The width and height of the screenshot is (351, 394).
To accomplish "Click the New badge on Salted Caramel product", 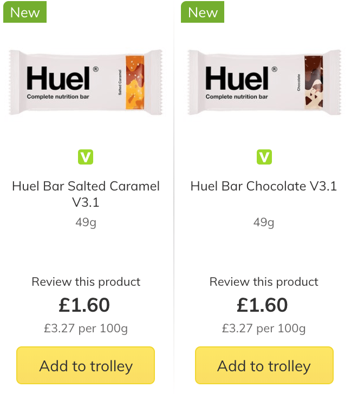I will click(x=25, y=12).
